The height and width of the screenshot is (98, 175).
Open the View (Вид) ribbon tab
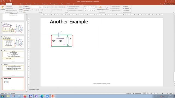coord(62,4)
